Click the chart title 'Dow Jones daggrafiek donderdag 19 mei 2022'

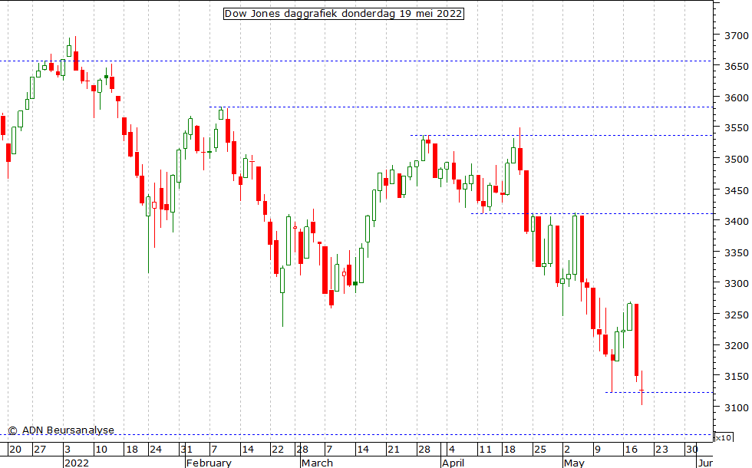pos(344,14)
